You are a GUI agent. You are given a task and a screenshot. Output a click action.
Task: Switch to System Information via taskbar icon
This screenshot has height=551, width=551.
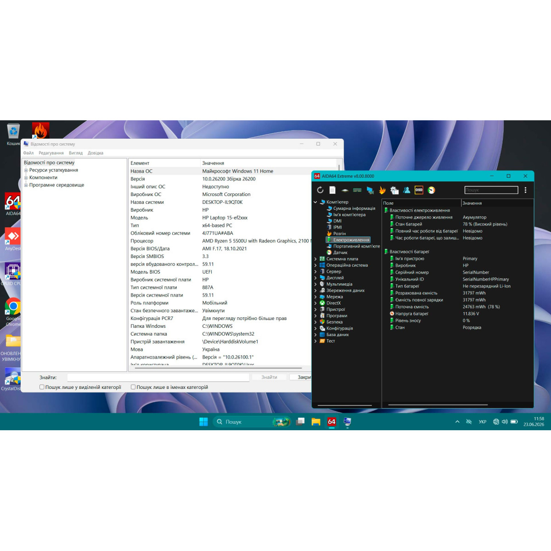tap(347, 422)
